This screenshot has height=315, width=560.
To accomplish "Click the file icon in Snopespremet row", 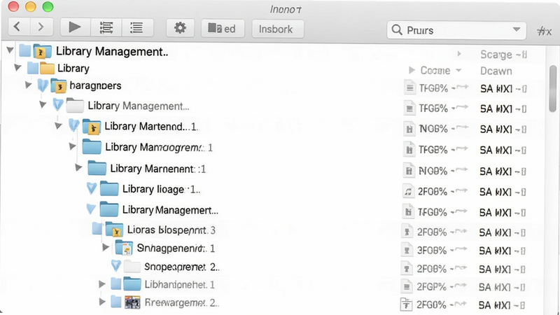I will point(407,269).
